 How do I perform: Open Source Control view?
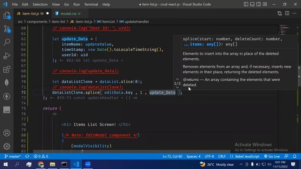[7, 29]
